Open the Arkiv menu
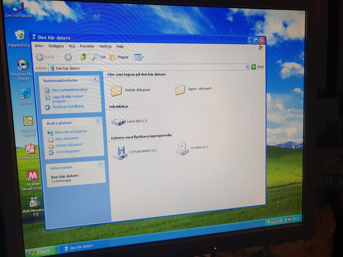This screenshot has height=257, width=343. (x=39, y=46)
